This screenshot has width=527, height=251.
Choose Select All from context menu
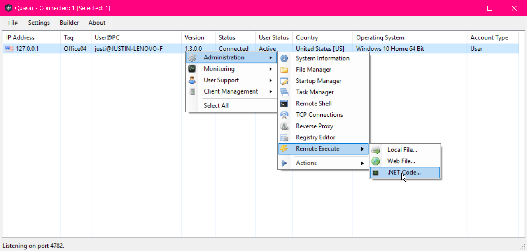[x=216, y=105]
